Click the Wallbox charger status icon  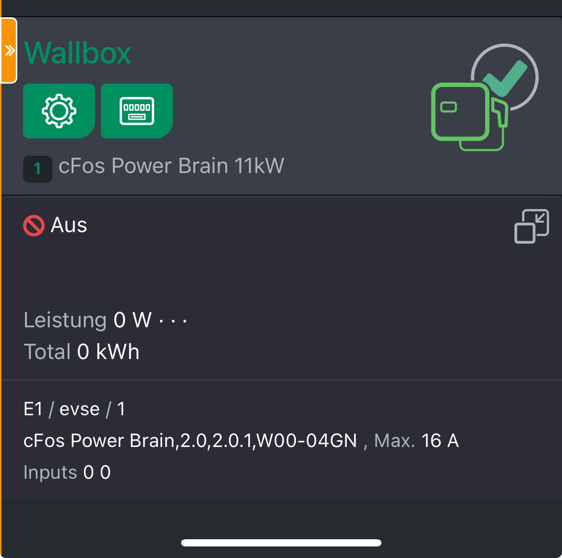(x=485, y=97)
